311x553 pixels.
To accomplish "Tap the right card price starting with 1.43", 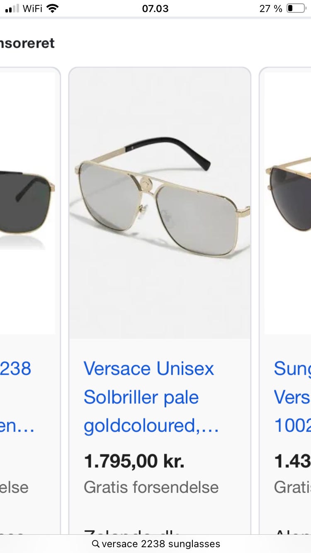I will point(292,461).
